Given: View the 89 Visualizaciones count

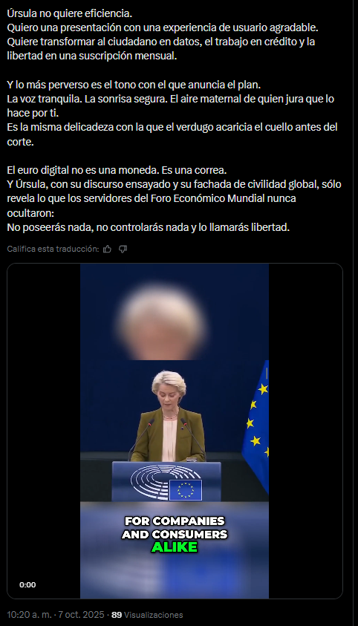Looking at the screenshot, I should click(147, 615).
